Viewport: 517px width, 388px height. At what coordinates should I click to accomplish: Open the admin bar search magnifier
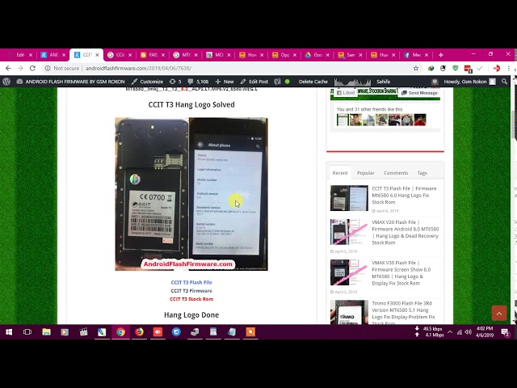(504, 82)
